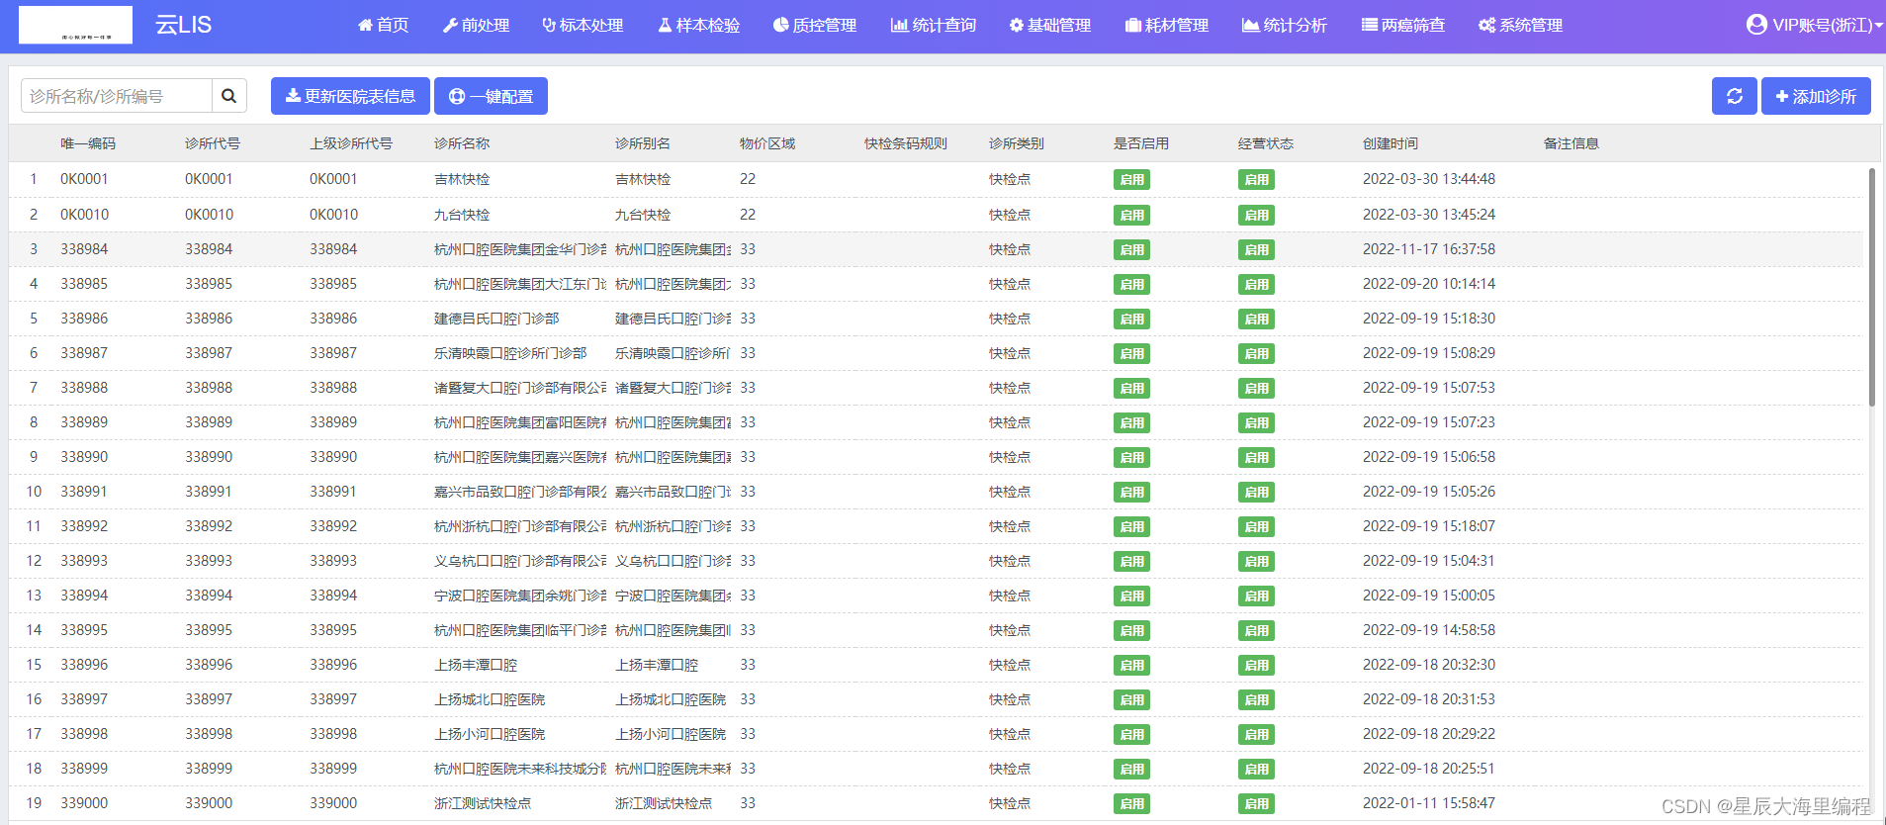The image size is (1886, 825).
Task: Open the 两癌筛查 menu
Action: click(1403, 25)
